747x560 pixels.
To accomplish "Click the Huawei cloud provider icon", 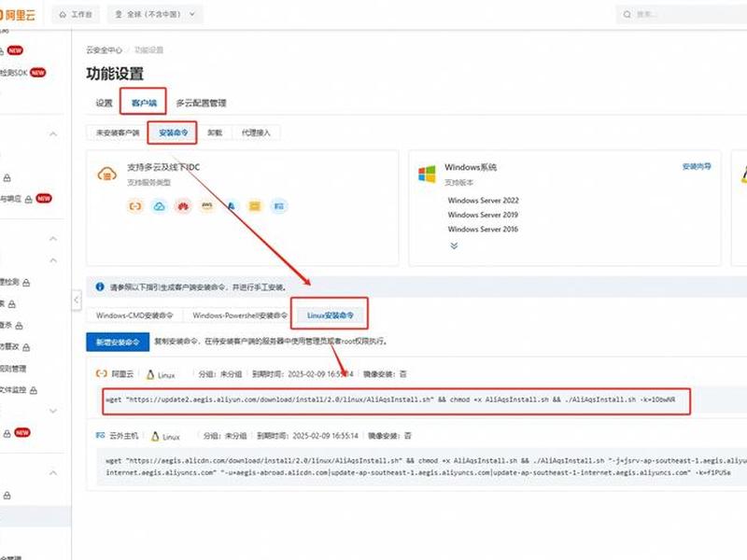I will [x=183, y=206].
